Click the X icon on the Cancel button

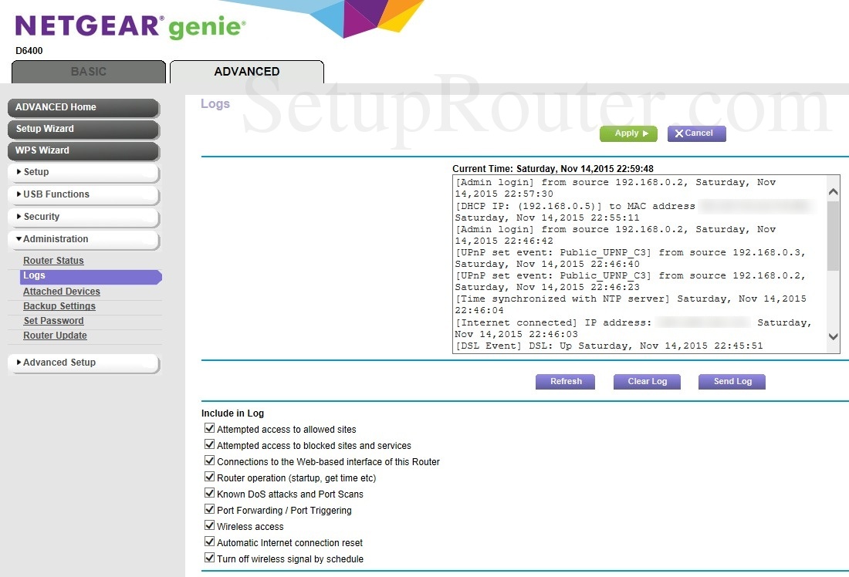(x=679, y=133)
